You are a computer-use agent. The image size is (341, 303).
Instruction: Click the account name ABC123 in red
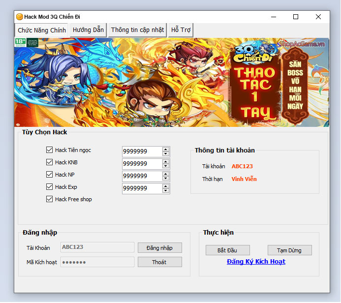pos(242,166)
